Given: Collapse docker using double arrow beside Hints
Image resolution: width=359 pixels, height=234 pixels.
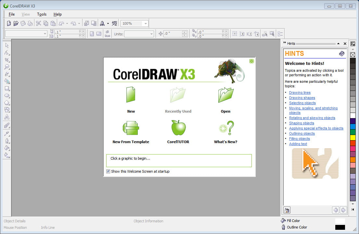Looking at the screenshot, I should pyautogui.click(x=285, y=43).
